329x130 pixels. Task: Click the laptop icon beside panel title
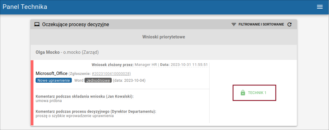point(37,24)
